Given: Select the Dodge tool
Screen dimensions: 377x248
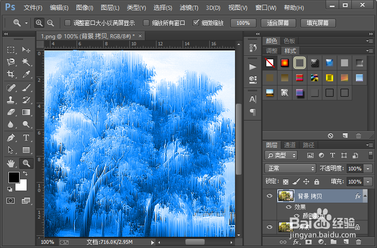Looking at the screenshot, I should click(x=26, y=124).
